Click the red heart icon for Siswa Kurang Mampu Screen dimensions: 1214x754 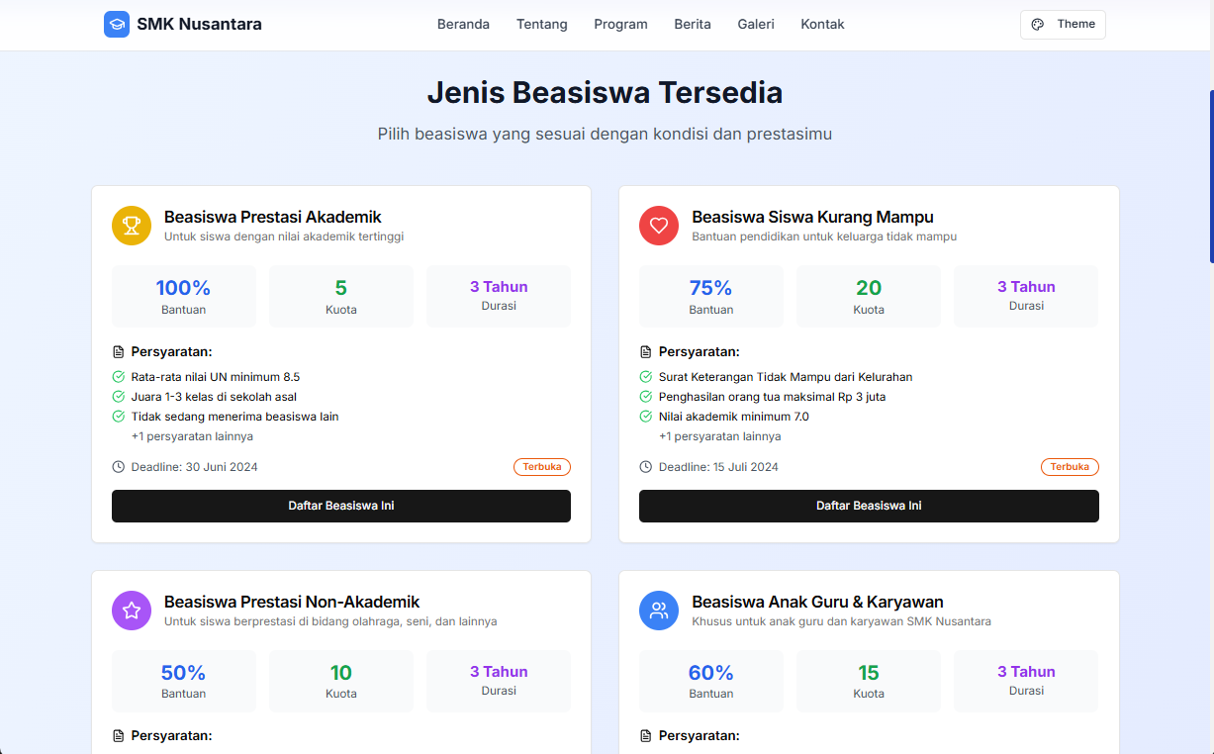pyautogui.click(x=659, y=226)
